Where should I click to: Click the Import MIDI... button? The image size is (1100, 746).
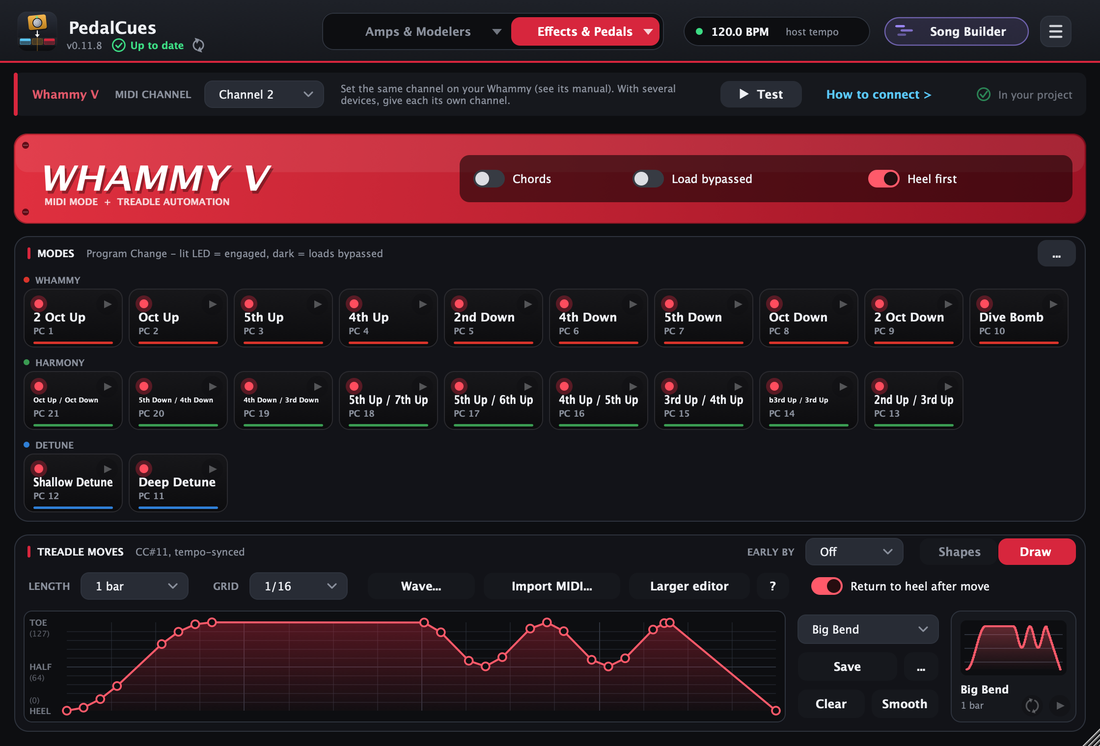551,586
